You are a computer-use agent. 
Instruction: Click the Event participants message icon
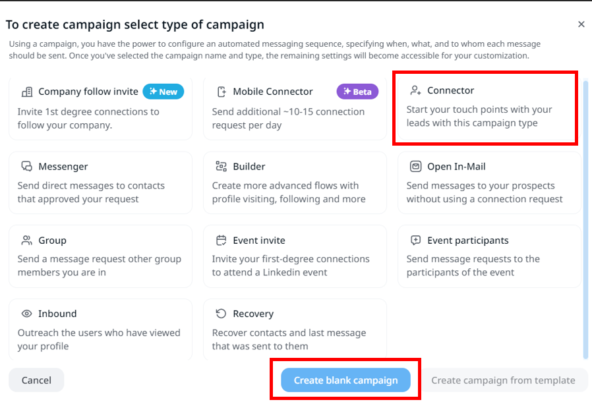(415, 241)
